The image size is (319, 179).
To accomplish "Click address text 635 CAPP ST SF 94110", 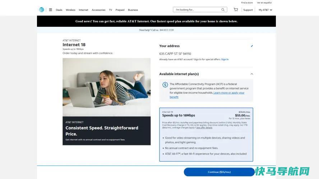I will tap(175, 54).
